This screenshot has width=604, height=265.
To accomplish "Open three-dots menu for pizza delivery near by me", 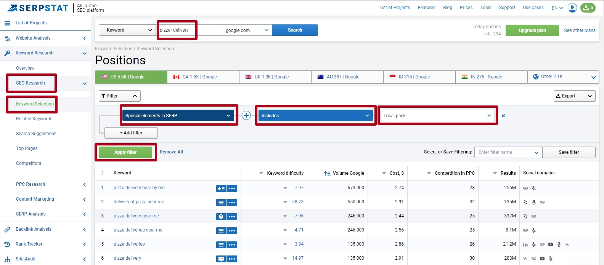I will 232,188.
